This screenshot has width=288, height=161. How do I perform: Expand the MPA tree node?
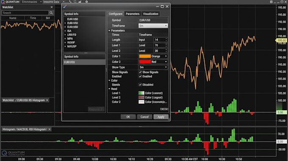65,39
